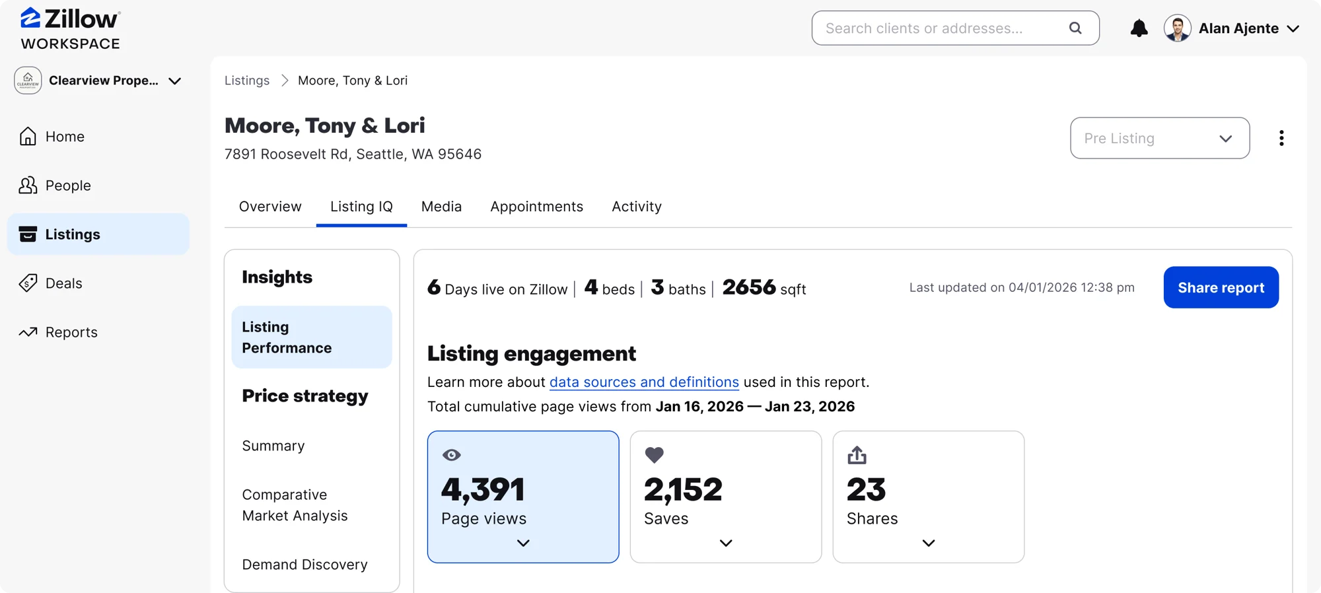
Task: Click the Moore, Tony & Lori page heading
Action: tap(325, 125)
